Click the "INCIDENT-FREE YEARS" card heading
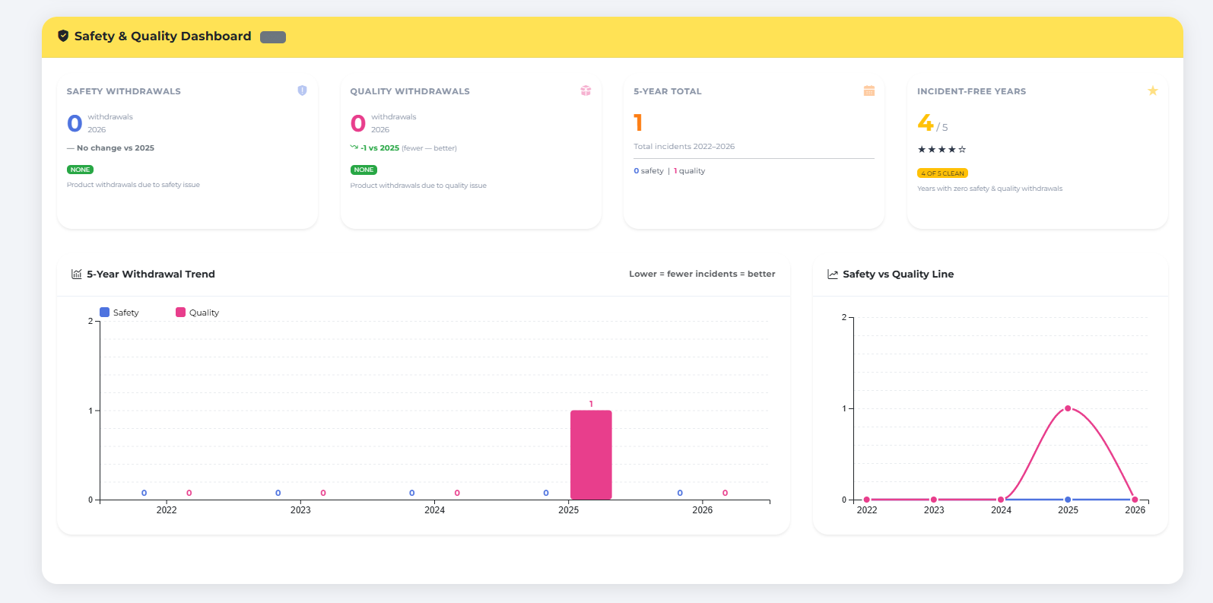Image resolution: width=1213 pixels, height=603 pixels. click(x=971, y=91)
